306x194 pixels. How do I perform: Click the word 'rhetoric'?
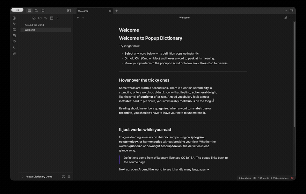pyautogui.click(x=163, y=137)
